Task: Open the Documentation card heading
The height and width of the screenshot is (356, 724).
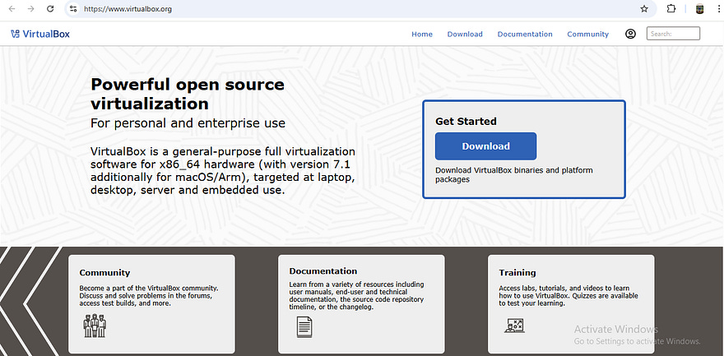Action: pyautogui.click(x=323, y=271)
